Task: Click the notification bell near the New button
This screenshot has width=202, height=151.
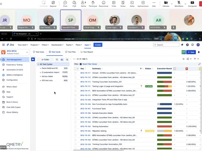Action: point(199,52)
